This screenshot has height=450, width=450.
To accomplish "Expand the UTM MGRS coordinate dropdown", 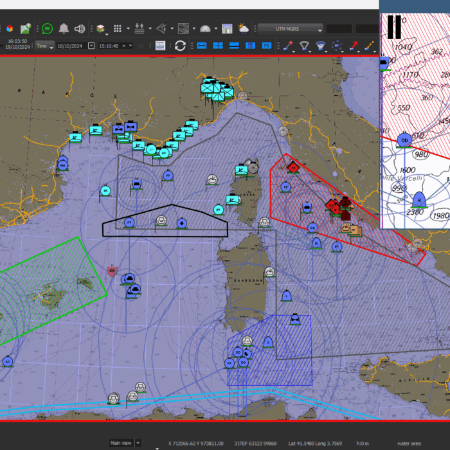I will pos(290,28).
